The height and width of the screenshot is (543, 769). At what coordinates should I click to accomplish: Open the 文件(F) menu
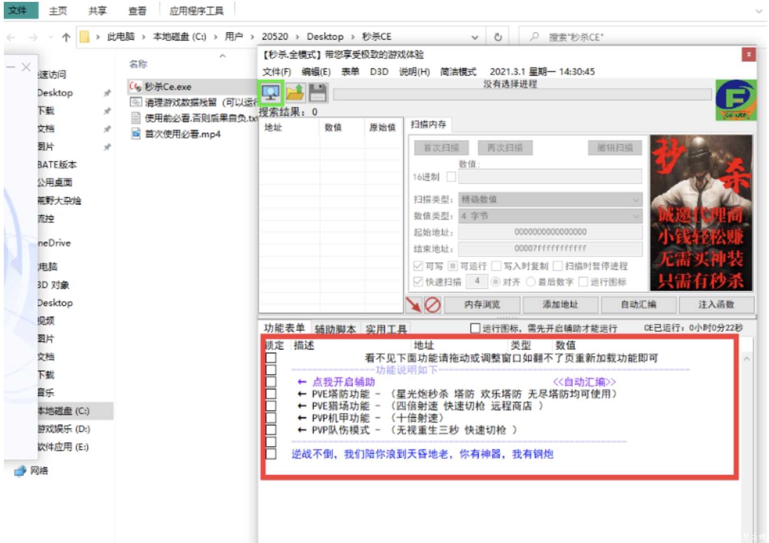click(x=277, y=72)
